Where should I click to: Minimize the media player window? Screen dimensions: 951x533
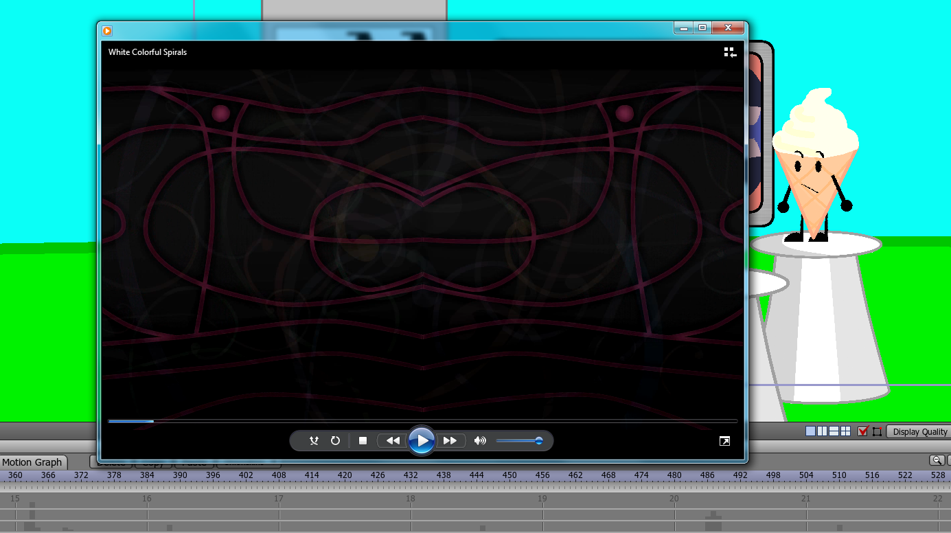click(683, 28)
